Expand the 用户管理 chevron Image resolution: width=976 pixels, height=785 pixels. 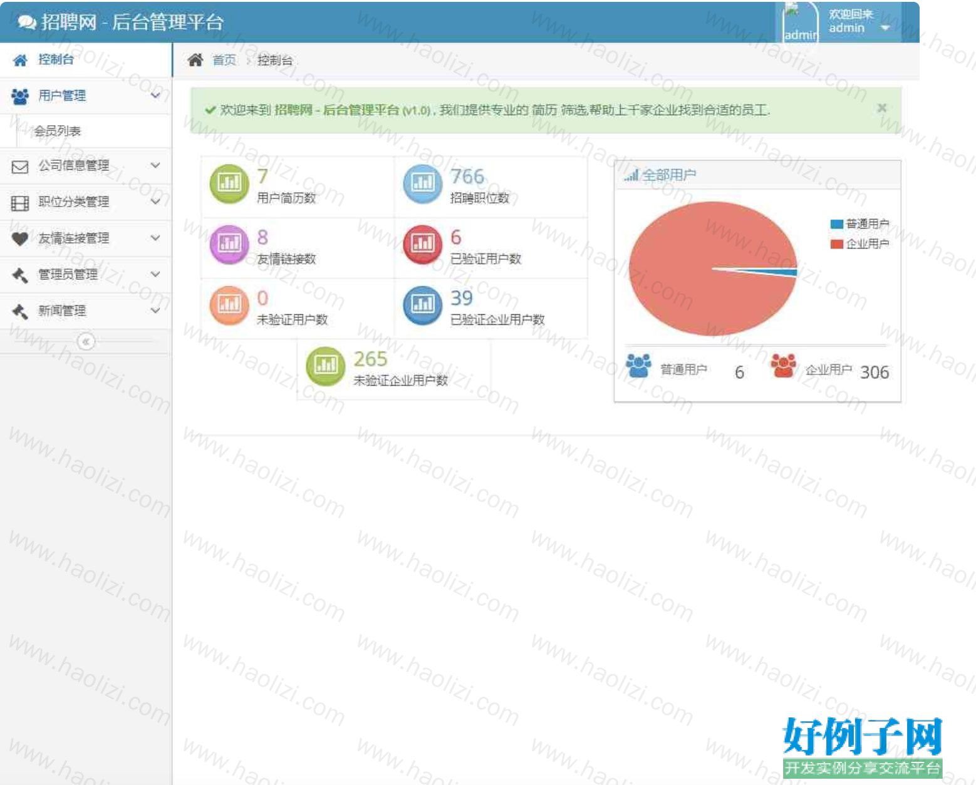pyautogui.click(x=155, y=95)
